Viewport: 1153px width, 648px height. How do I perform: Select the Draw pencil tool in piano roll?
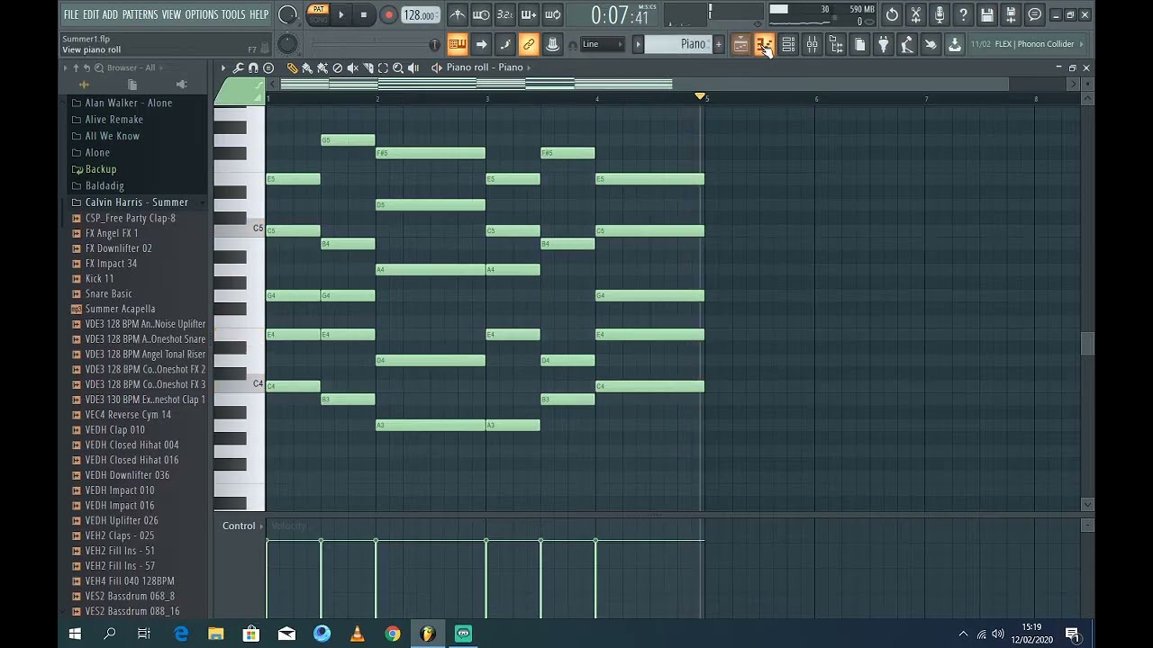(292, 67)
